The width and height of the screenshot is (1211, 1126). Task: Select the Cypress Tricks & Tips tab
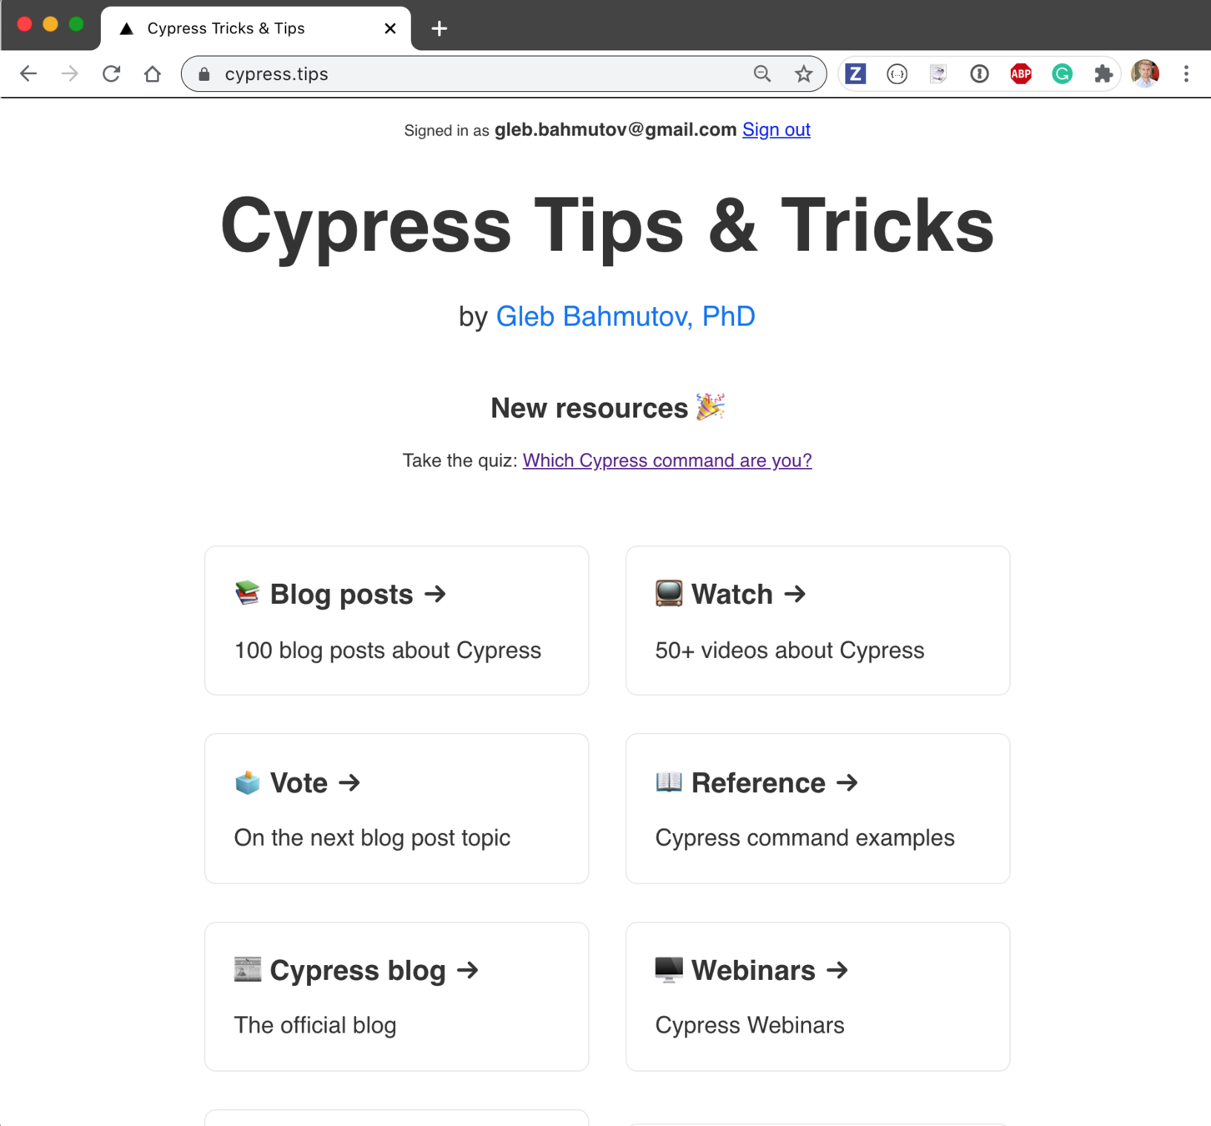(x=256, y=28)
